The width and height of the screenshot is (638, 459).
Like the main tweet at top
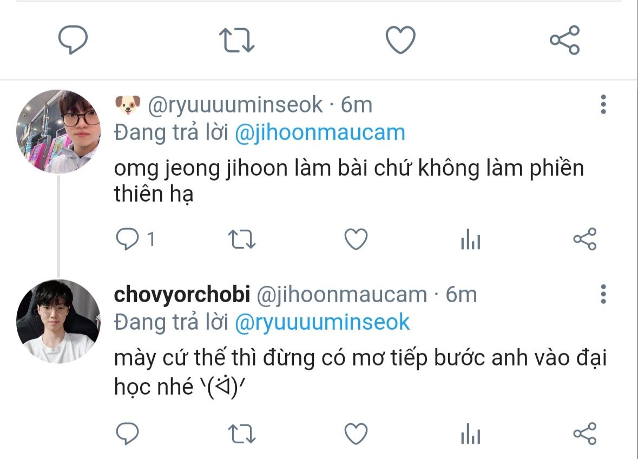(x=400, y=39)
